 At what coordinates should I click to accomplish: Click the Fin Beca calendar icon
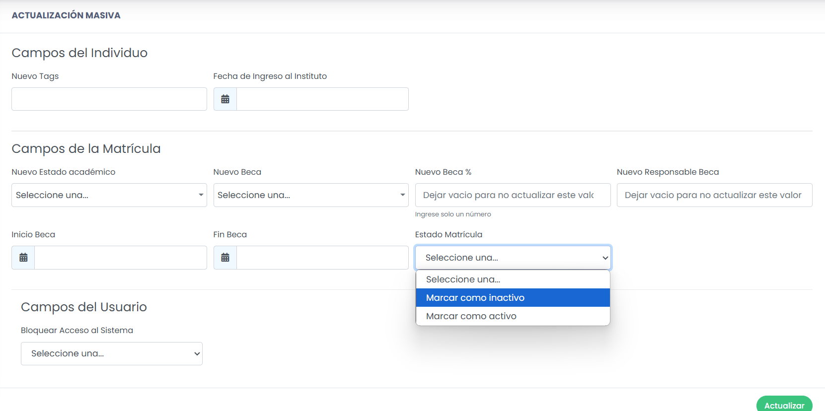(225, 258)
